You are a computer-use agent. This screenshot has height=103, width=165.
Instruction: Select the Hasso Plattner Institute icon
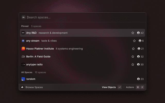pyautogui.click(x=23, y=49)
